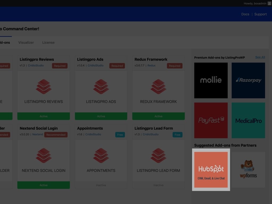
Task: Switch to the License tab
Action: click(x=48, y=42)
